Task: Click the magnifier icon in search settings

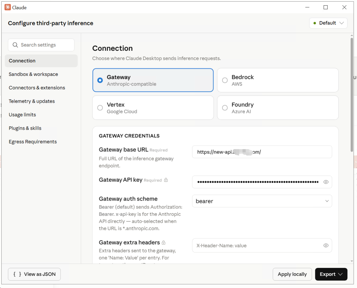Action: [x=15, y=45]
